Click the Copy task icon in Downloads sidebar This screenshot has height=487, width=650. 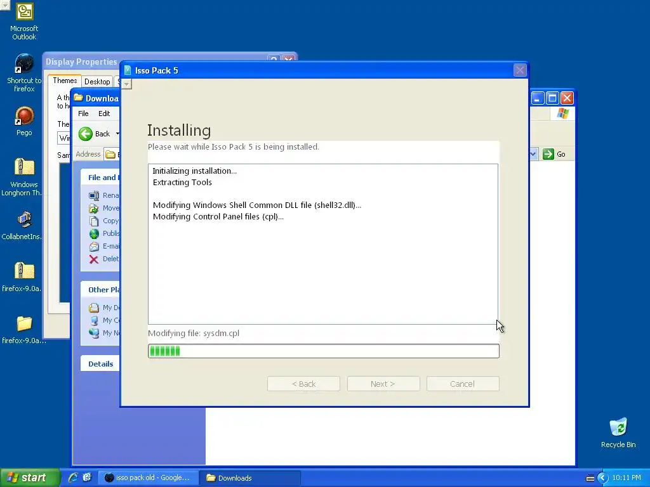click(94, 221)
